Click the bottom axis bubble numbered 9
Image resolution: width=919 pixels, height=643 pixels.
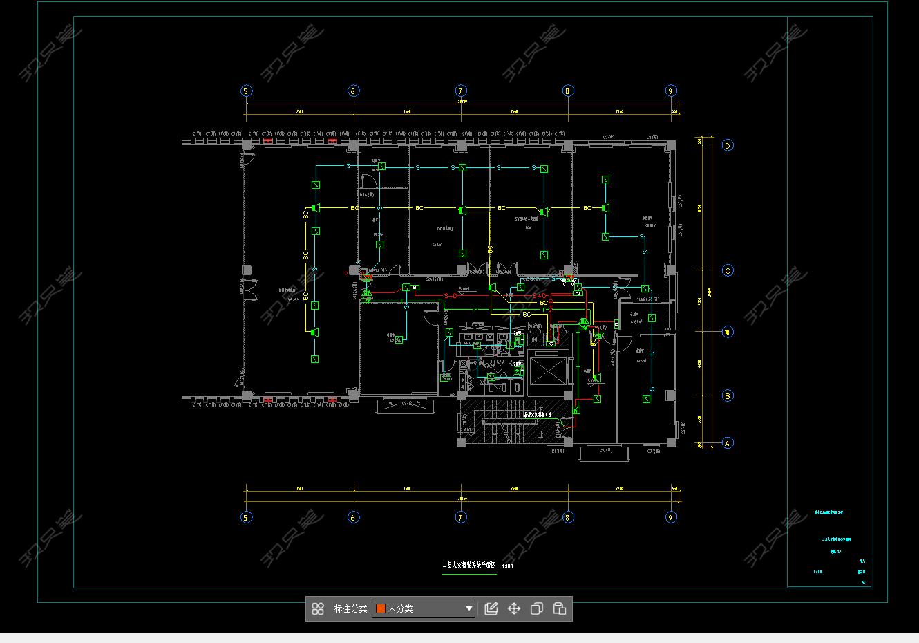670,517
